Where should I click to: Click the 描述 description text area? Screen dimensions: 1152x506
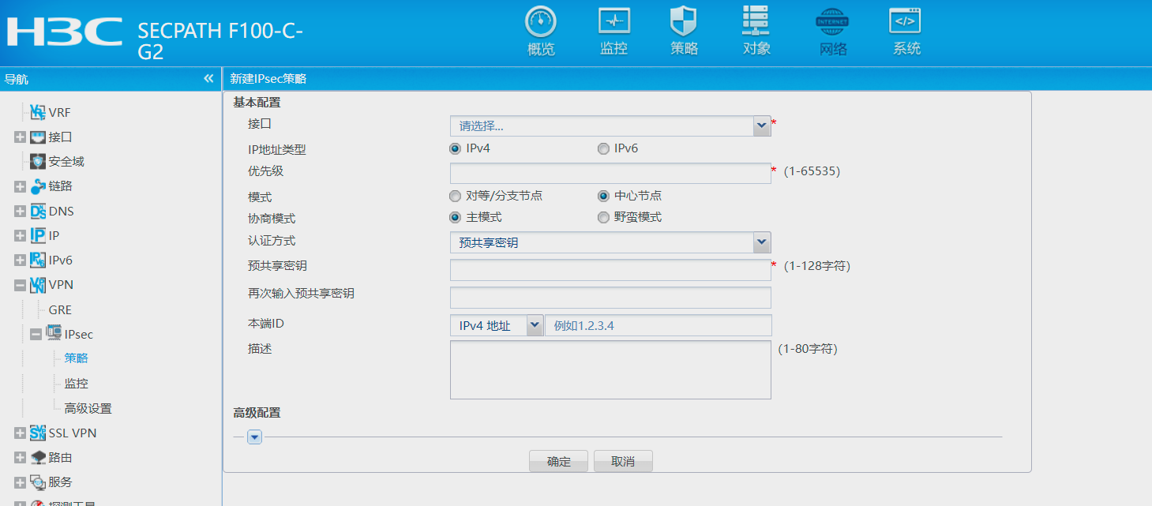click(x=610, y=369)
